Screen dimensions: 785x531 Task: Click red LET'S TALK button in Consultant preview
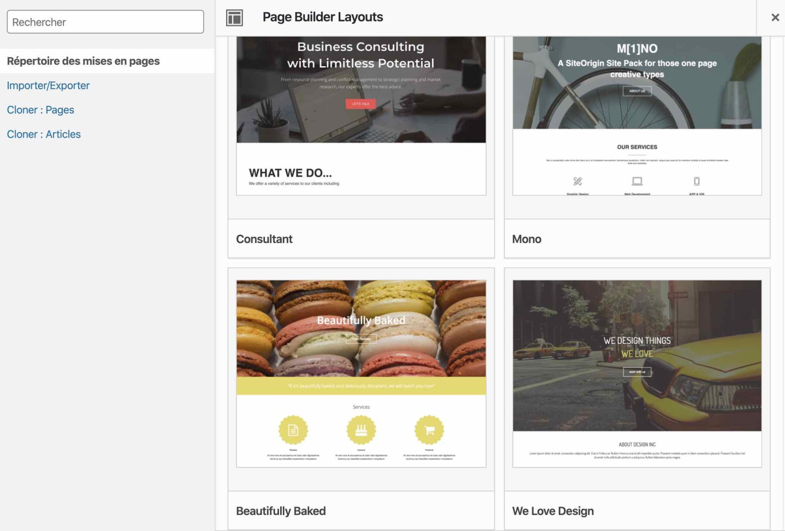tap(360, 104)
